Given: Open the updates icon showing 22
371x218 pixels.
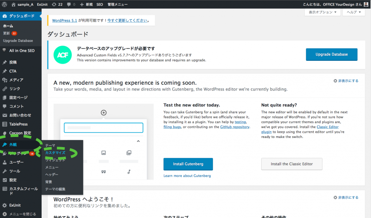Looking at the screenshot, I should [57, 4].
